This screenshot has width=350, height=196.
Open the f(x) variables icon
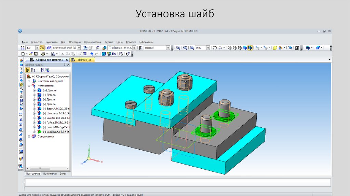pyautogui.click(x=114, y=54)
